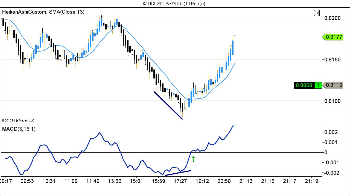The image size is (350, 196).
Task: Expand the chart title $AUDUSD 6/7/2010
Action: pos(174,4)
